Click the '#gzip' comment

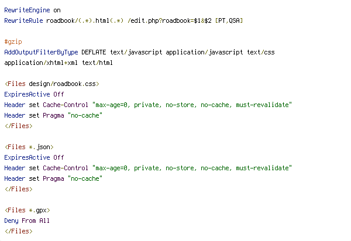13,42
